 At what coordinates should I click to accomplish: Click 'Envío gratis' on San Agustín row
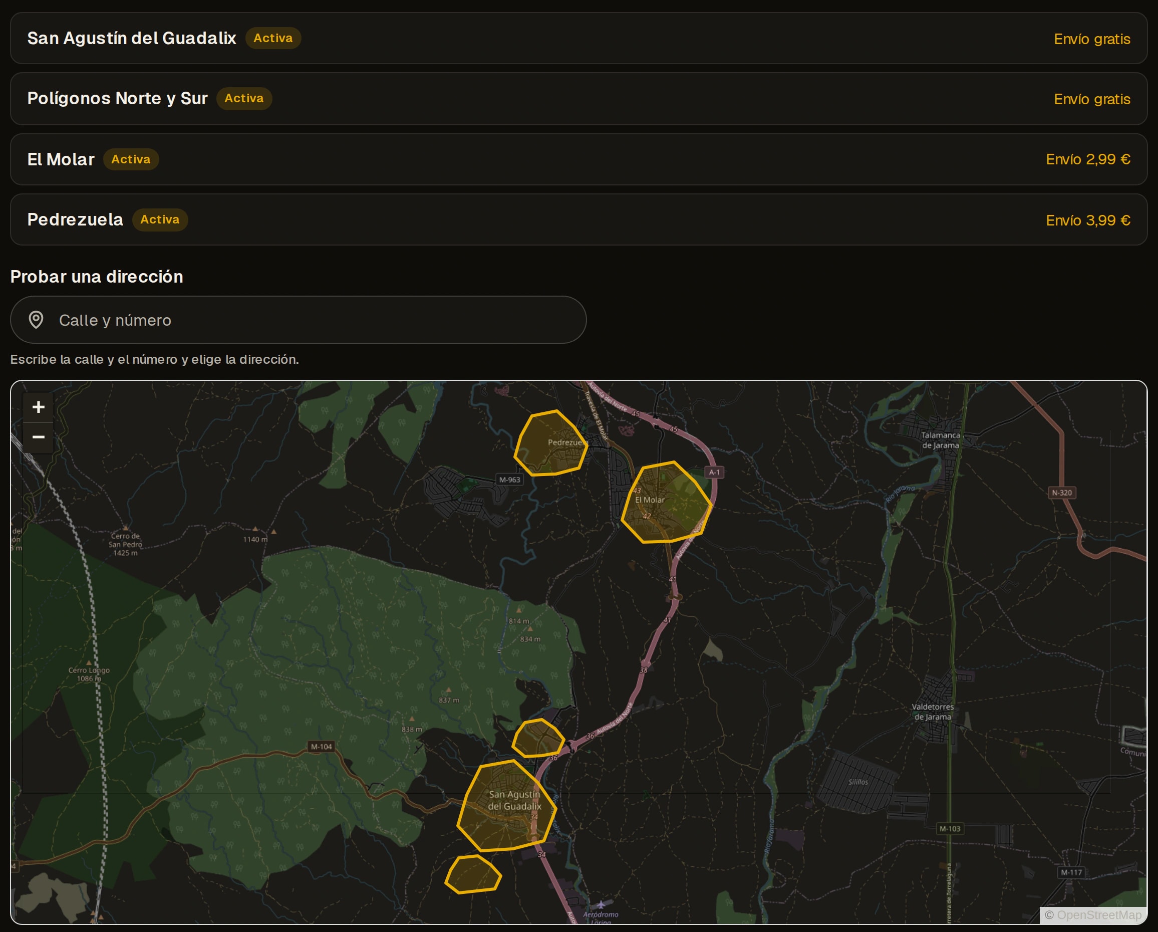pos(1092,39)
